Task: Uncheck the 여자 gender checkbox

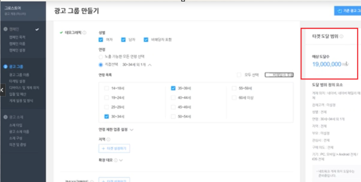Action: (101, 40)
